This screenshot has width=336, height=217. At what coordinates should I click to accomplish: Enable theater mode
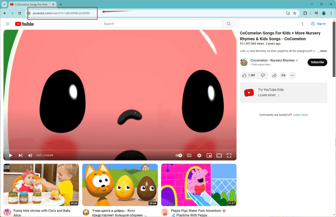[x=219, y=155]
